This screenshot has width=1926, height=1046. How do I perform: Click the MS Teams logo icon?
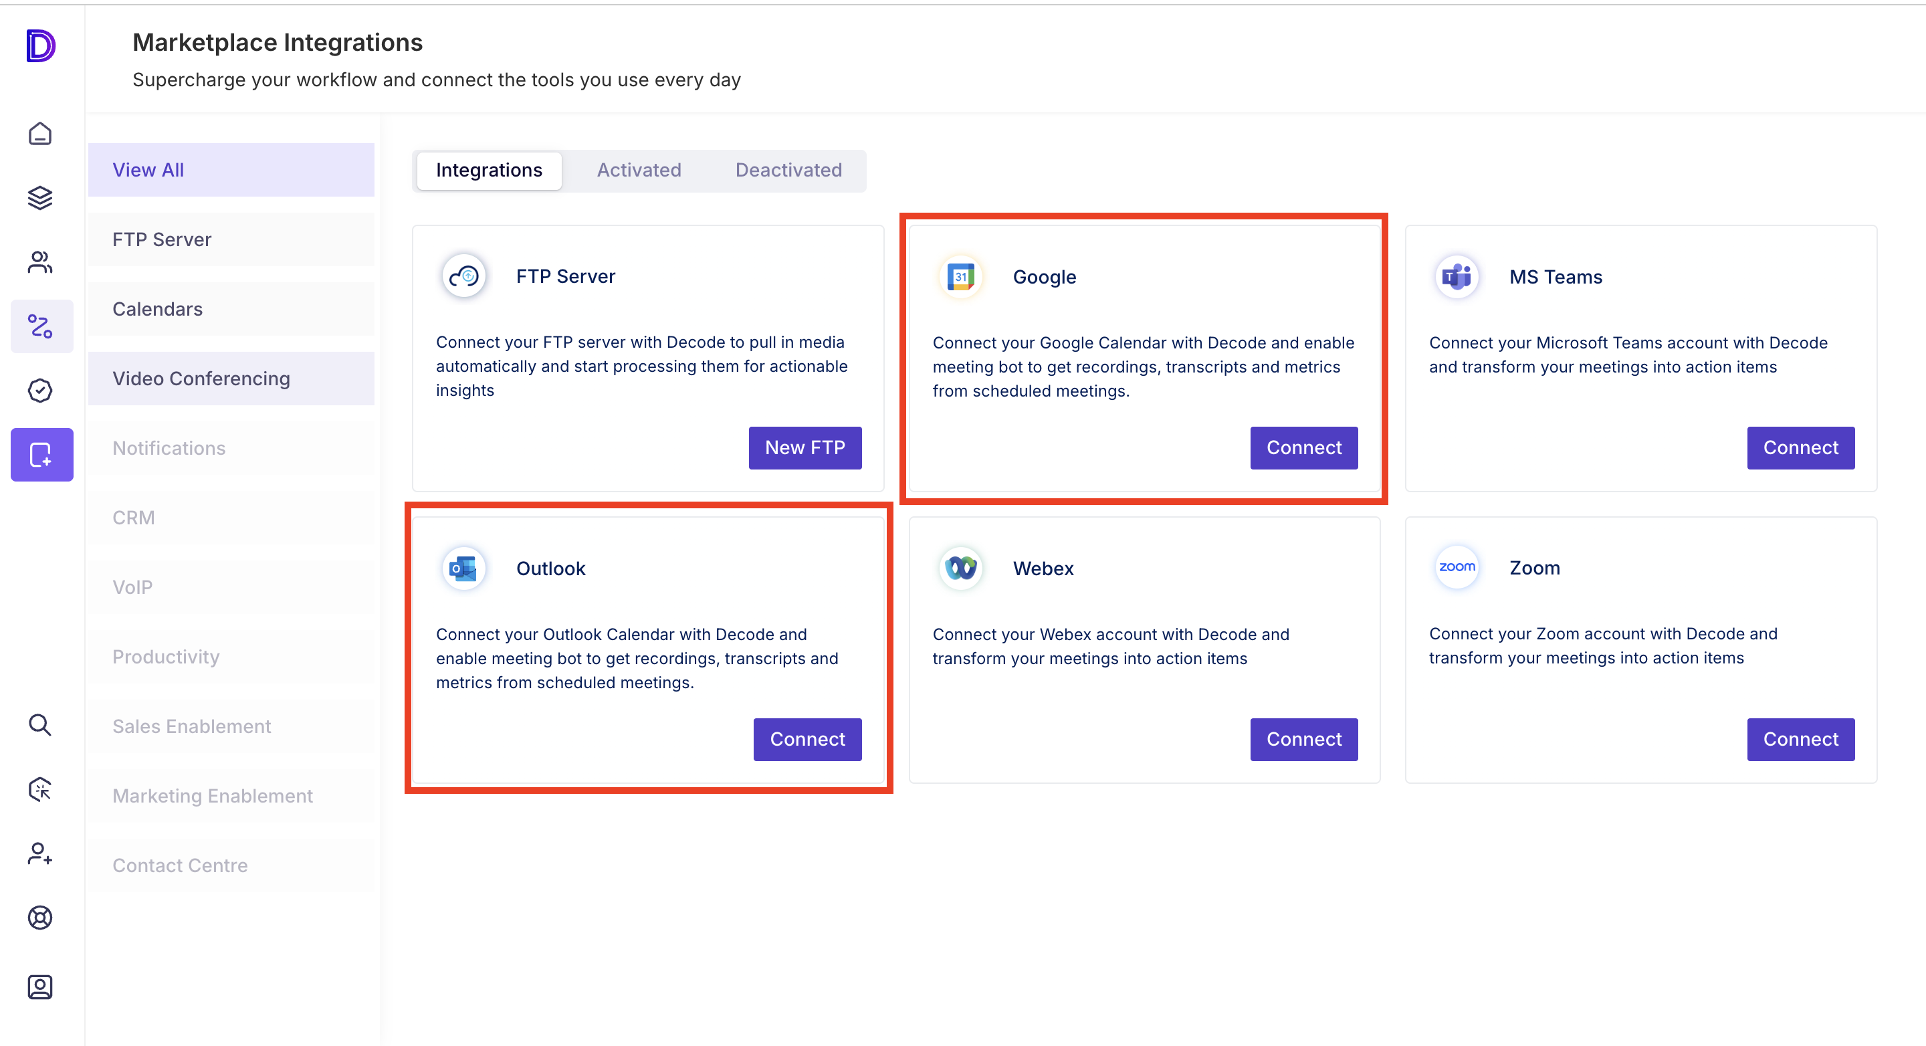pos(1457,277)
